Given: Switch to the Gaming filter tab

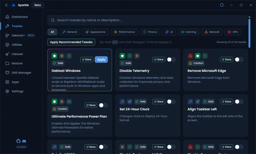Looking at the screenshot, I should pyautogui.click(x=188, y=32).
